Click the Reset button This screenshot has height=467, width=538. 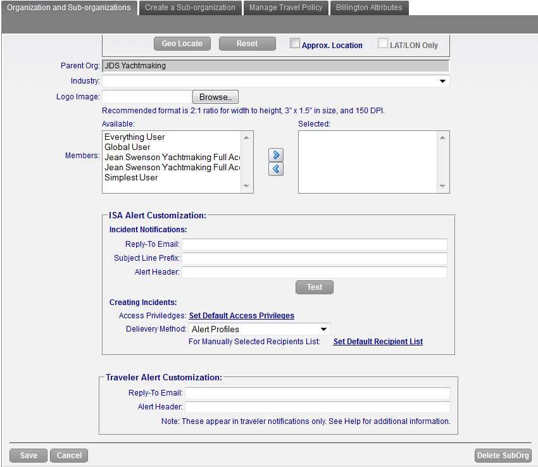[x=247, y=44]
